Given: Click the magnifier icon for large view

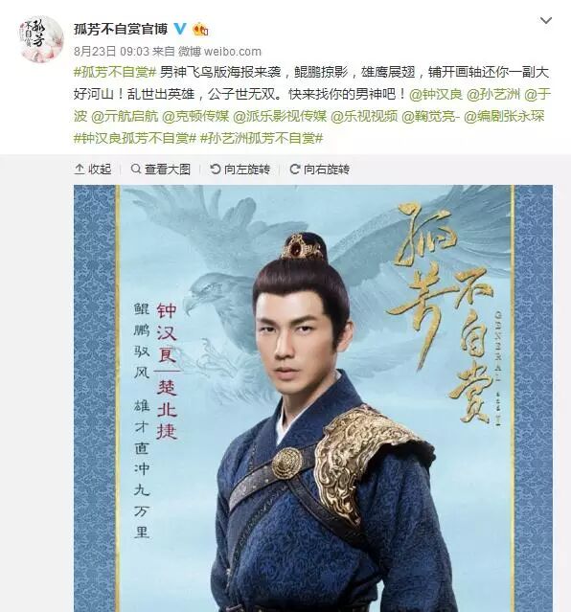Looking at the screenshot, I should pyautogui.click(x=135, y=169).
